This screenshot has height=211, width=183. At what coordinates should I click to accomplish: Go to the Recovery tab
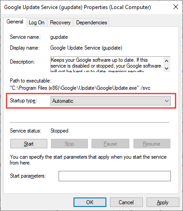point(60,23)
